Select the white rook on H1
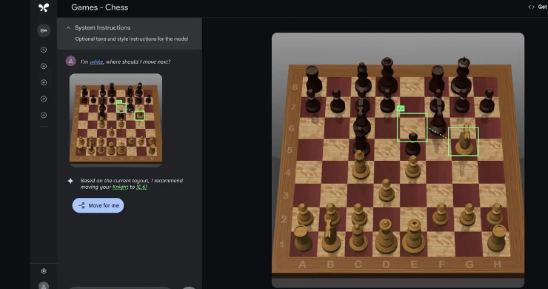 pyautogui.click(x=497, y=239)
